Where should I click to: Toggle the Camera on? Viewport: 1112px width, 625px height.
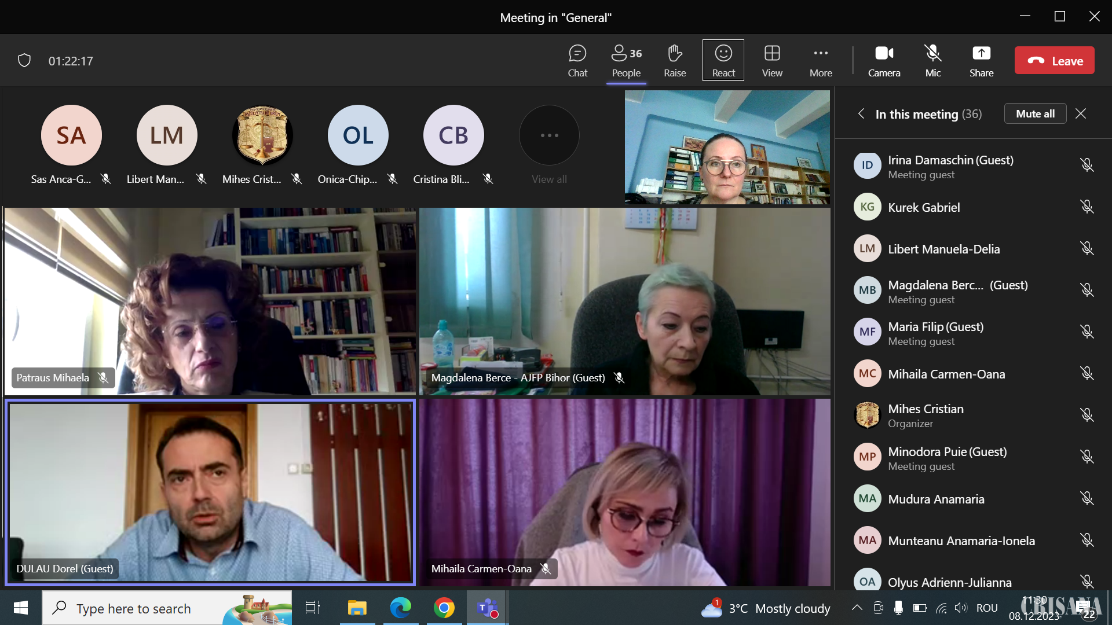(x=884, y=60)
